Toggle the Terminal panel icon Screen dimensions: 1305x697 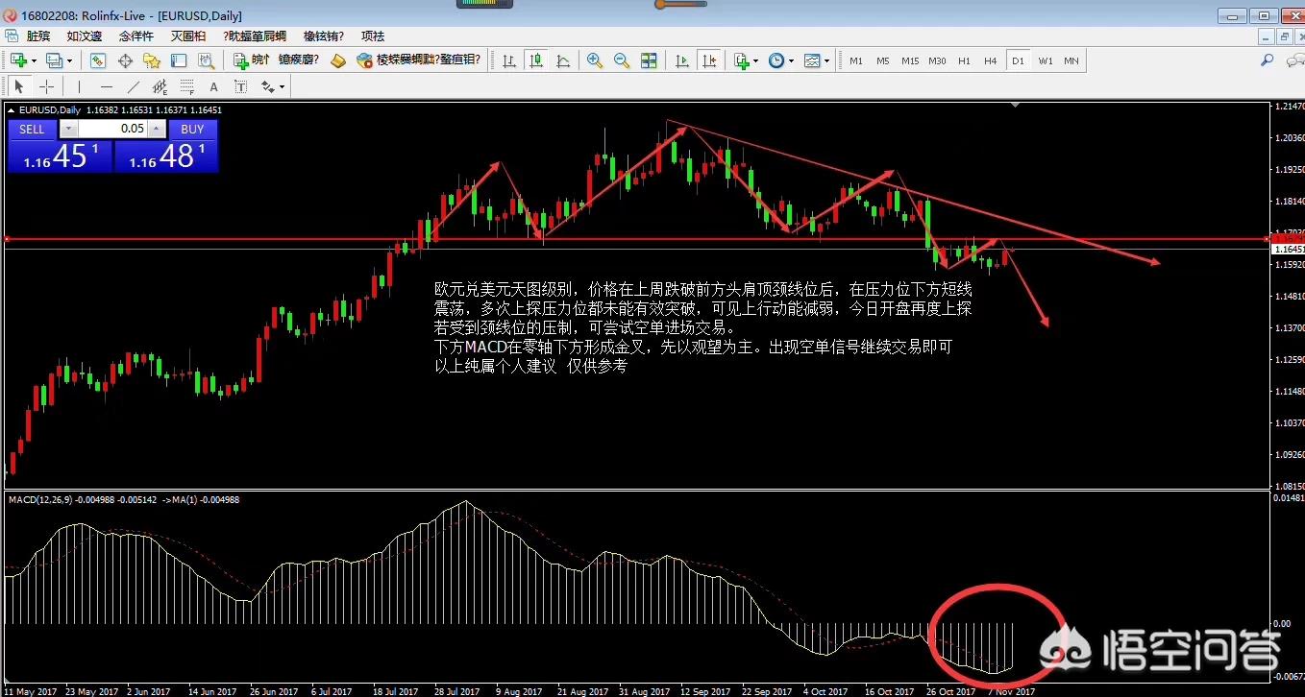(179, 60)
